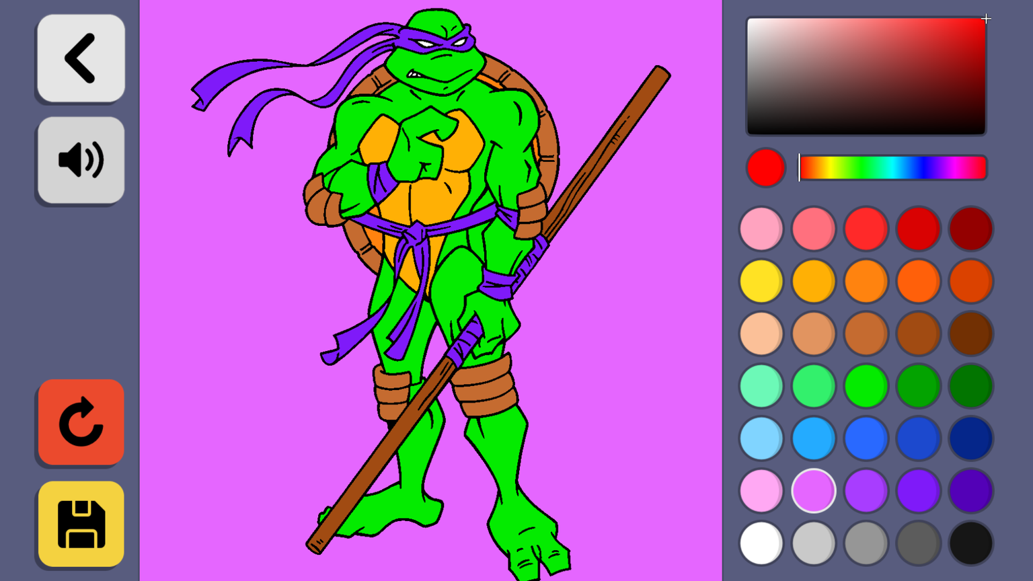This screenshot has width=1033, height=581.
Task: Click inside the saturation gradient picker box
Action: pyautogui.click(x=866, y=76)
